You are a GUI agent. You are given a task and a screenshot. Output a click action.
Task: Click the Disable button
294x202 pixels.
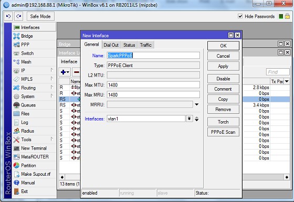click(x=223, y=79)
